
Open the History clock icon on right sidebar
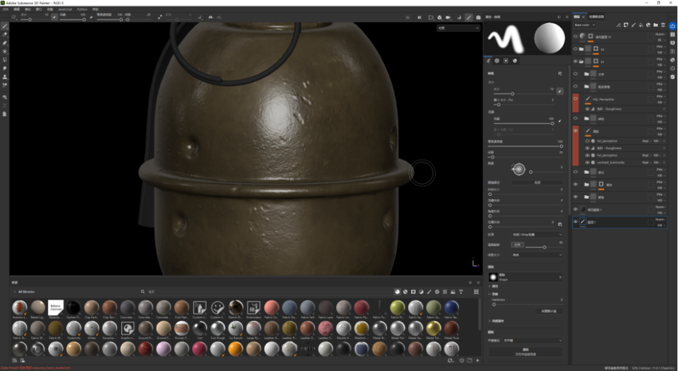(672, 68)
